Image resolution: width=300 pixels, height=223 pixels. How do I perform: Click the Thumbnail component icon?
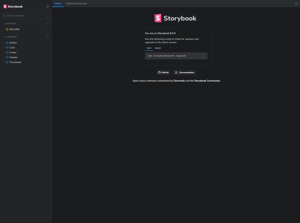pyautogui.click(x=7, y=62)
